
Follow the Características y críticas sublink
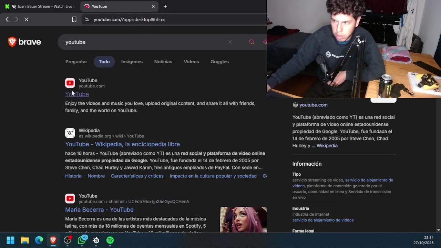tap(137, 176)
